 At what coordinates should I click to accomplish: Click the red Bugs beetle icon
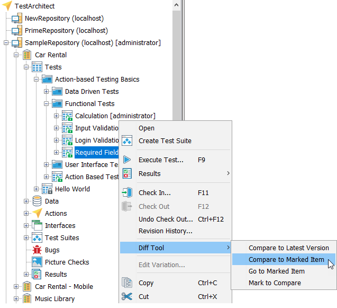tap(37, 250)
